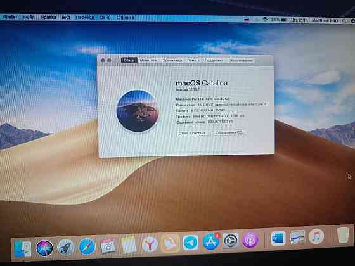This screenshot has height=266, width=355.
Task: Switch to the Обслуживание tab
Action: tap(240, 60)
